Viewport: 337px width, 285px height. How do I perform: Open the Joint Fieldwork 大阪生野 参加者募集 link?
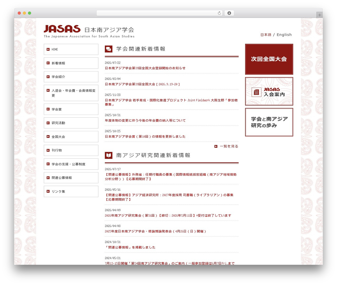[x=171, y=102]
